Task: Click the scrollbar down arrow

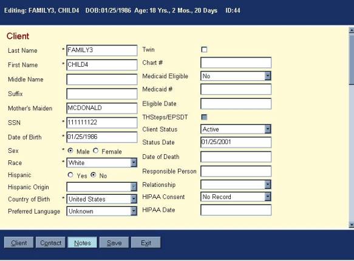Action: click(352, 225)
